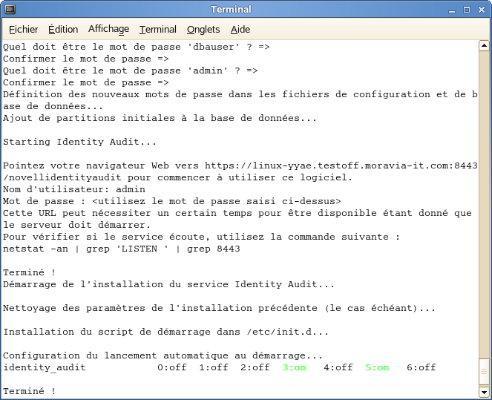Close the Terminal window
Screen dimensions: 492x400
point(481,10)
